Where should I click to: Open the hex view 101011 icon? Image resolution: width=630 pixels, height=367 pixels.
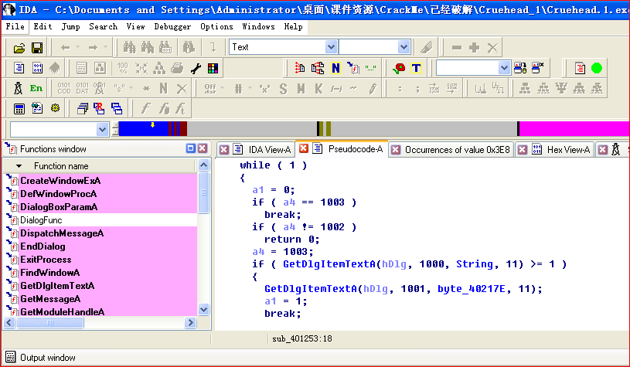37,68
